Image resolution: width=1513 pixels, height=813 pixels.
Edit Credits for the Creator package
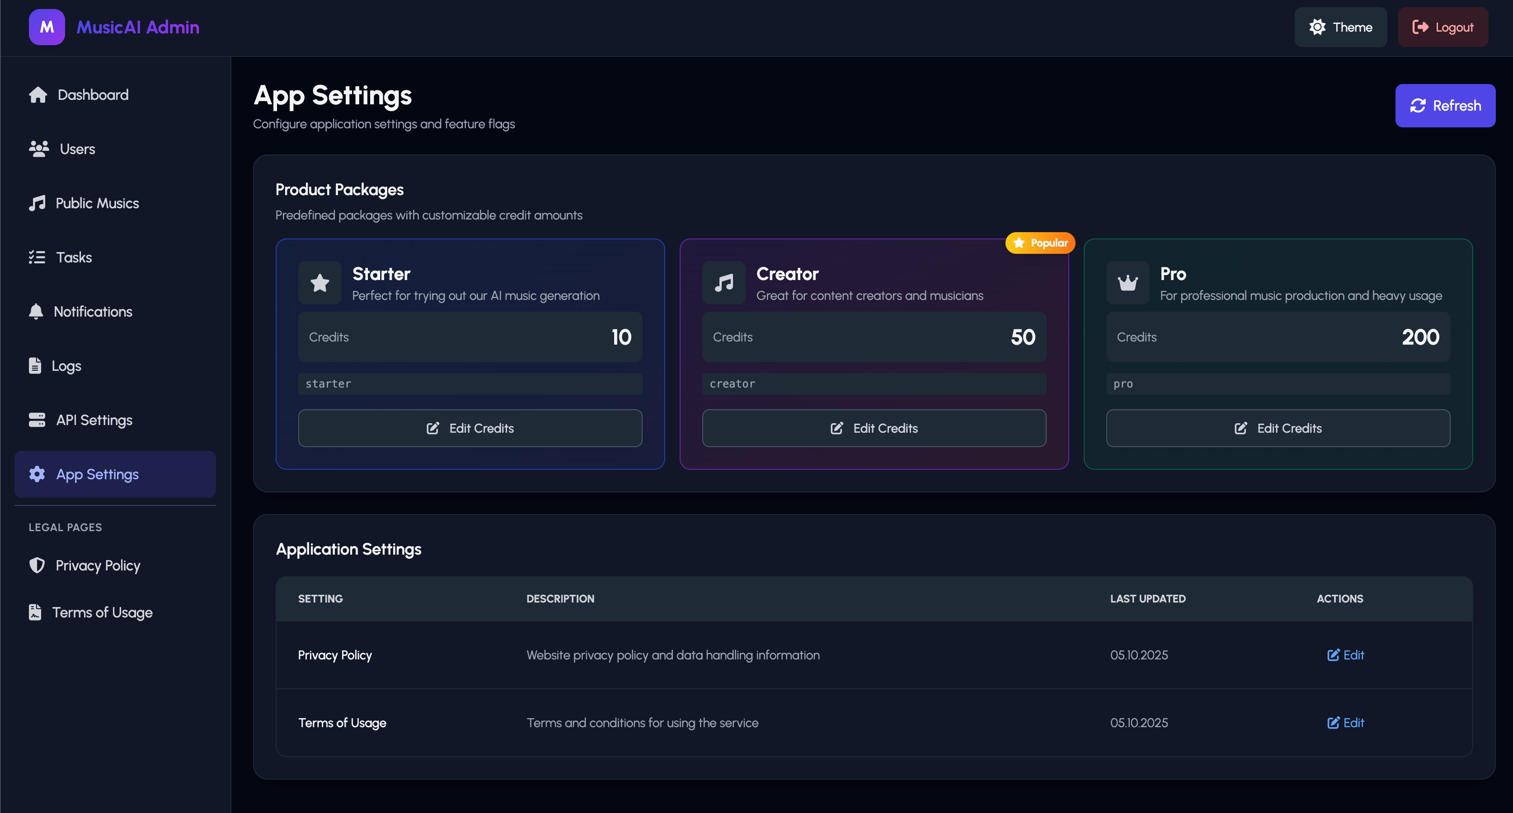pos(874,429)
